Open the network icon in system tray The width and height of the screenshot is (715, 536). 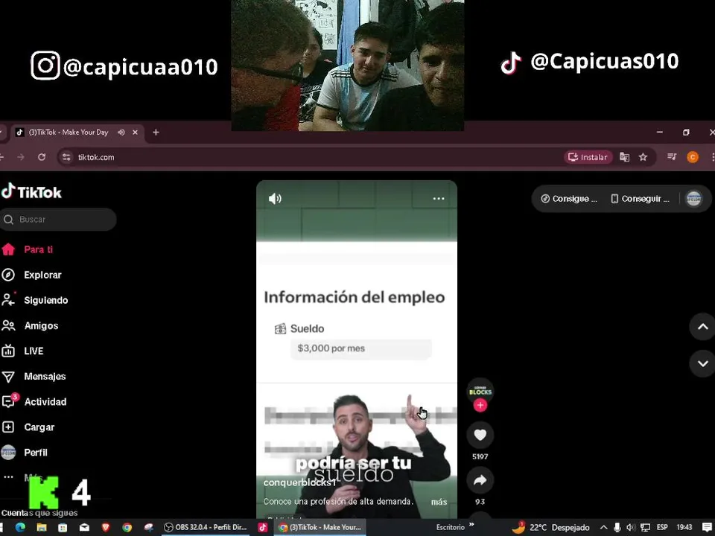[x=645, y=527]
